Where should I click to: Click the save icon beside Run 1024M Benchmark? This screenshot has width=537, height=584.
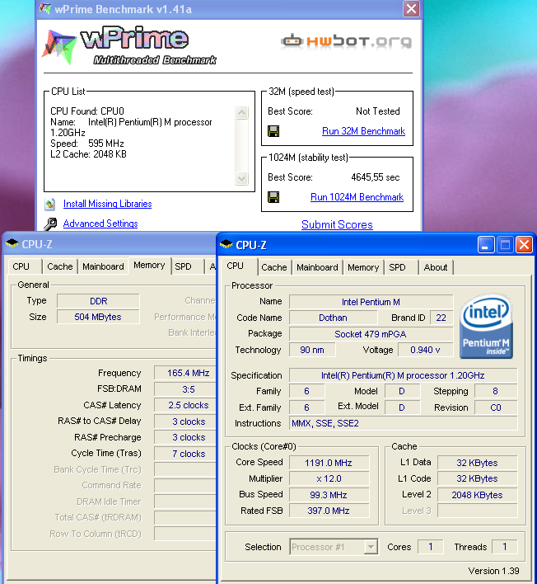click(x=273, y=197)
